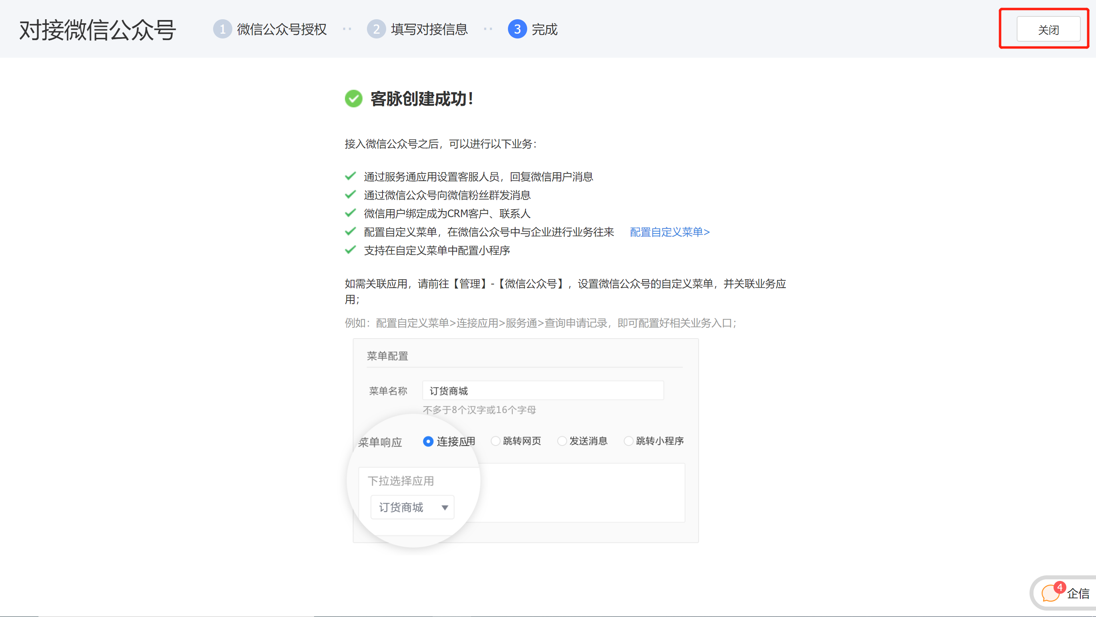Screen dimensions: 1096x617
Task: Click the 菜单配置 panel heading
Action: [x=388, y=356]
